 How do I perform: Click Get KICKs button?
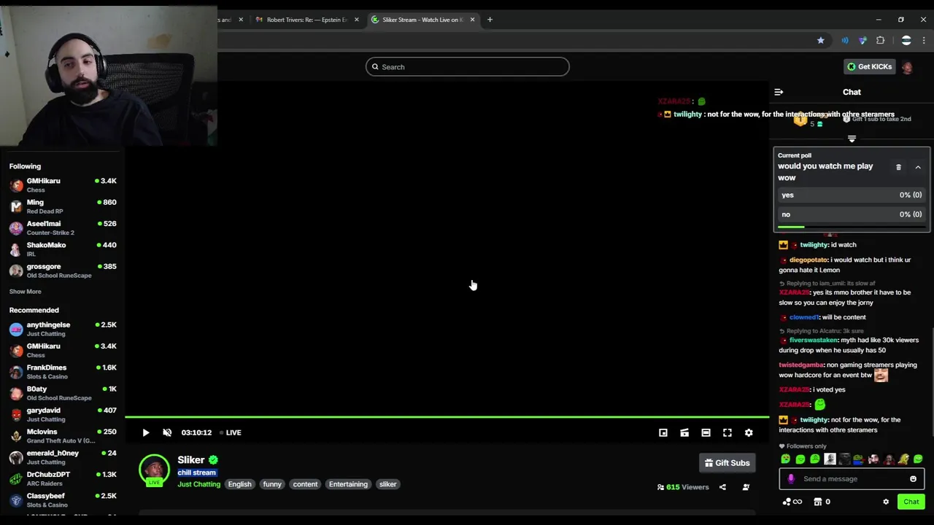click(x=869, y=66)
